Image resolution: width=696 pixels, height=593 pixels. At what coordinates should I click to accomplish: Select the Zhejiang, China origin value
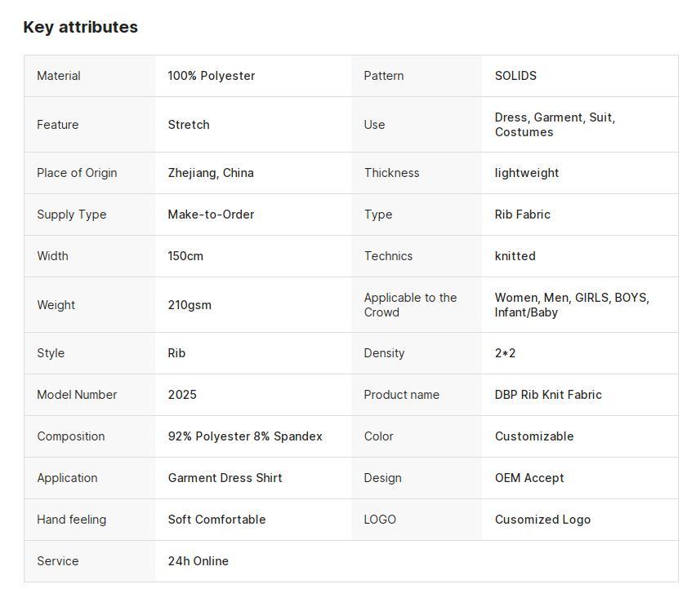point(211,173)
